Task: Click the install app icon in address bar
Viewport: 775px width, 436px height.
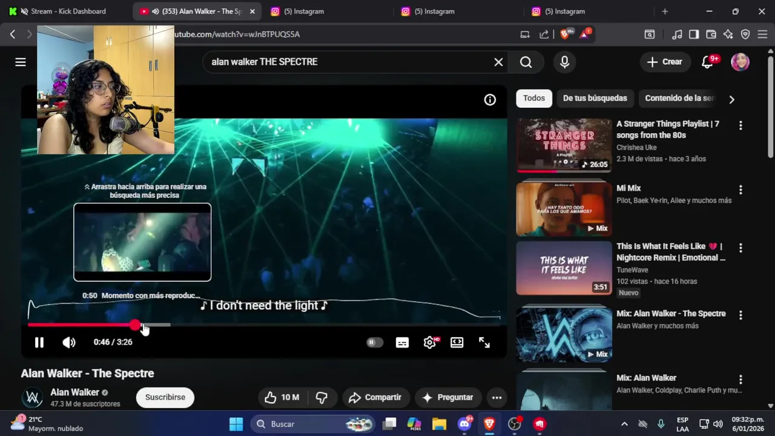Action: (525, 35)
